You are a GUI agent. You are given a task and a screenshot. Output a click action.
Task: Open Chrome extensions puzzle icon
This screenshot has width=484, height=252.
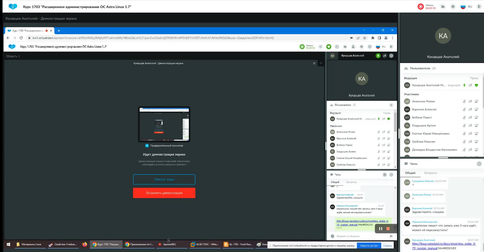click(x=373, y=38)
